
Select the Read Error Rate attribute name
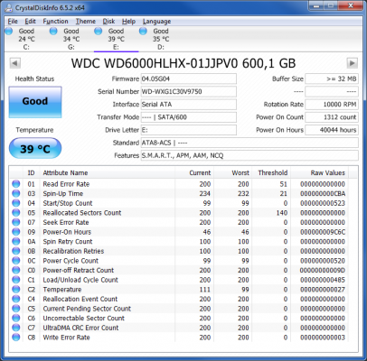(66, 184)
